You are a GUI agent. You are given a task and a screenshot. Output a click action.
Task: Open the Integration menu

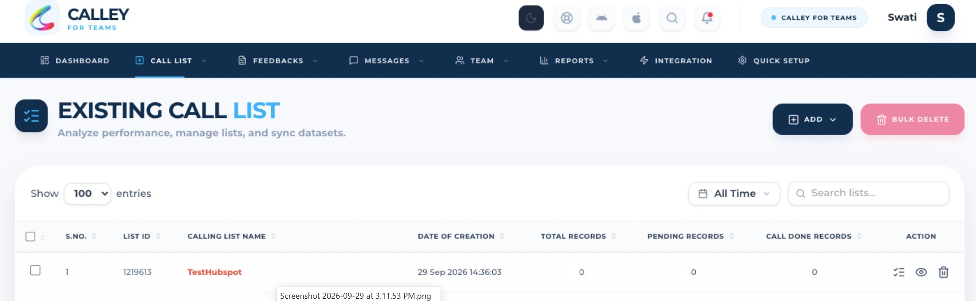(x=676, y=60)
